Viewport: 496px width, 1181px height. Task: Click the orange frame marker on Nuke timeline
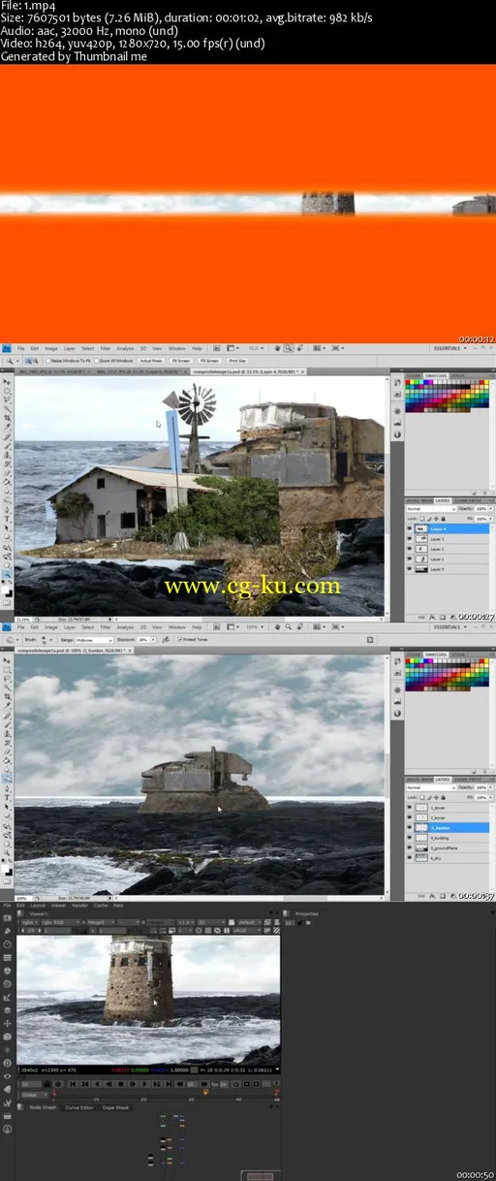[x=205, y=1093]
